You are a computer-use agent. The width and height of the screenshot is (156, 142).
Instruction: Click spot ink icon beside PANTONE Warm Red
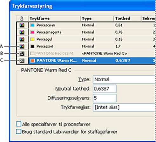(22, 60)
